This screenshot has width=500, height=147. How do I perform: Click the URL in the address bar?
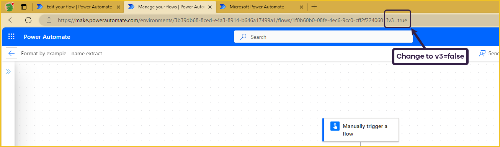point(232,20)
